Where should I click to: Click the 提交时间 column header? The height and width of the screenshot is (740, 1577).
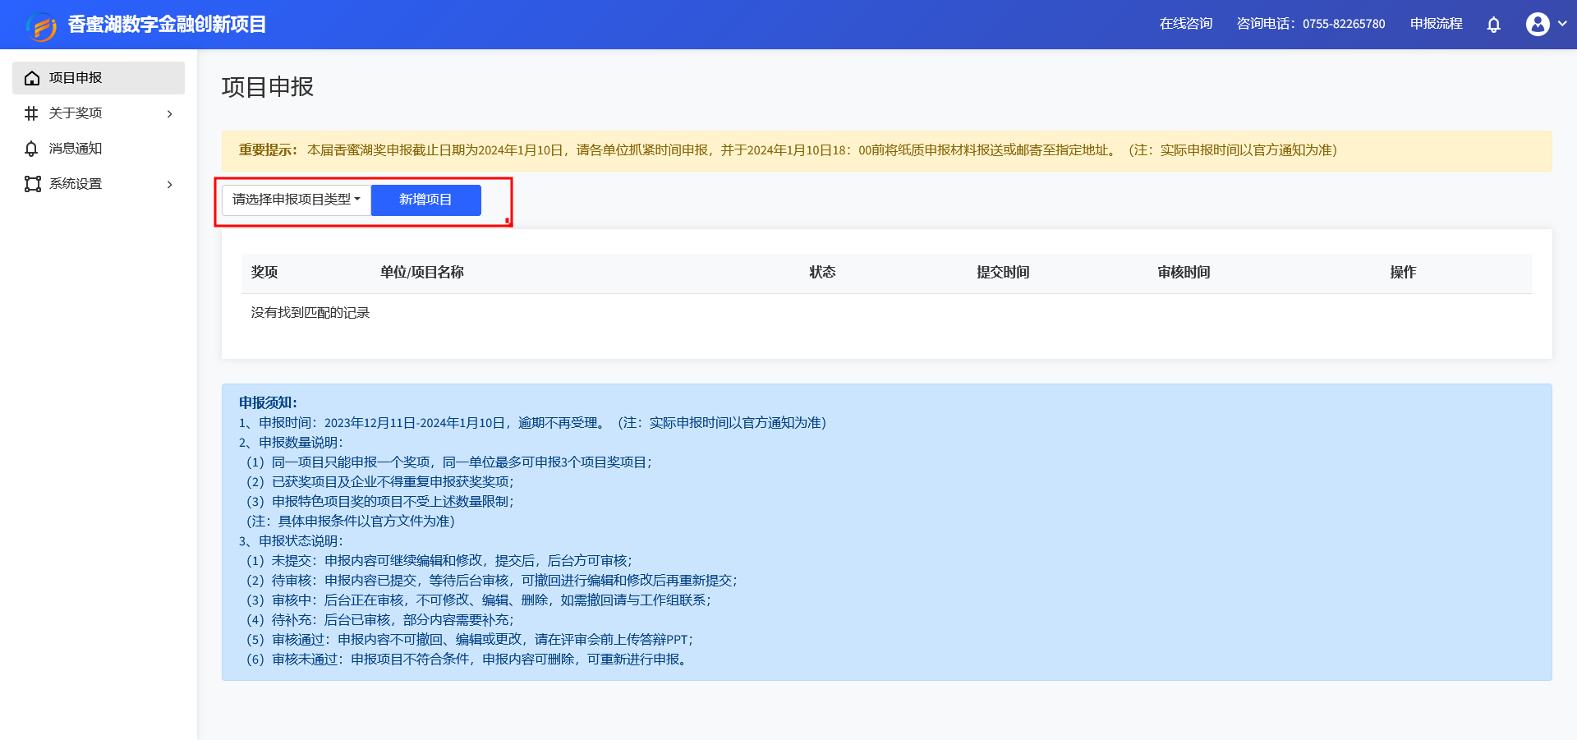point(1002,272)
